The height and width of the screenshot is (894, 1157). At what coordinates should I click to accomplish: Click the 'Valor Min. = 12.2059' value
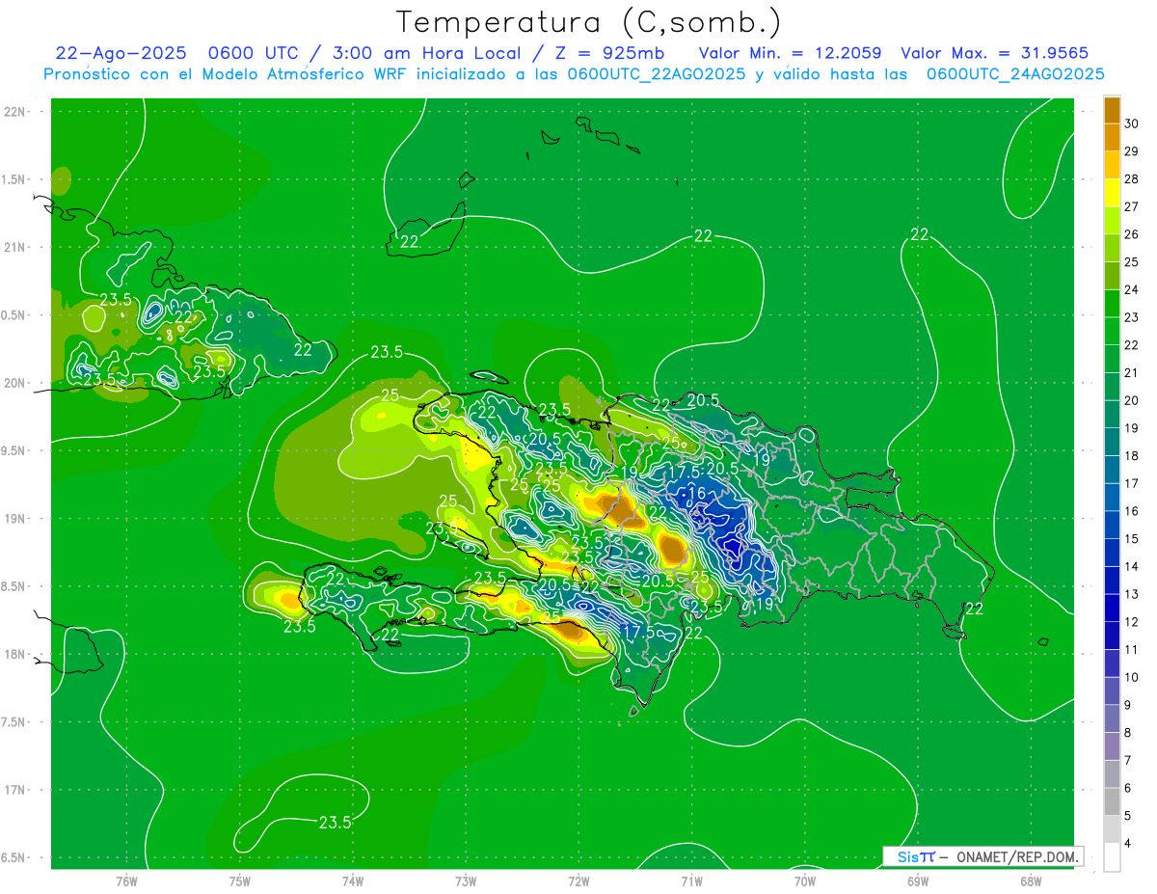790,54
